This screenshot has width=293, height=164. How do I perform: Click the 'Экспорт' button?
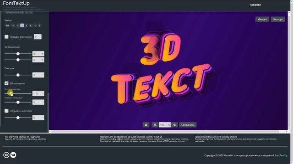pos(278,19)
